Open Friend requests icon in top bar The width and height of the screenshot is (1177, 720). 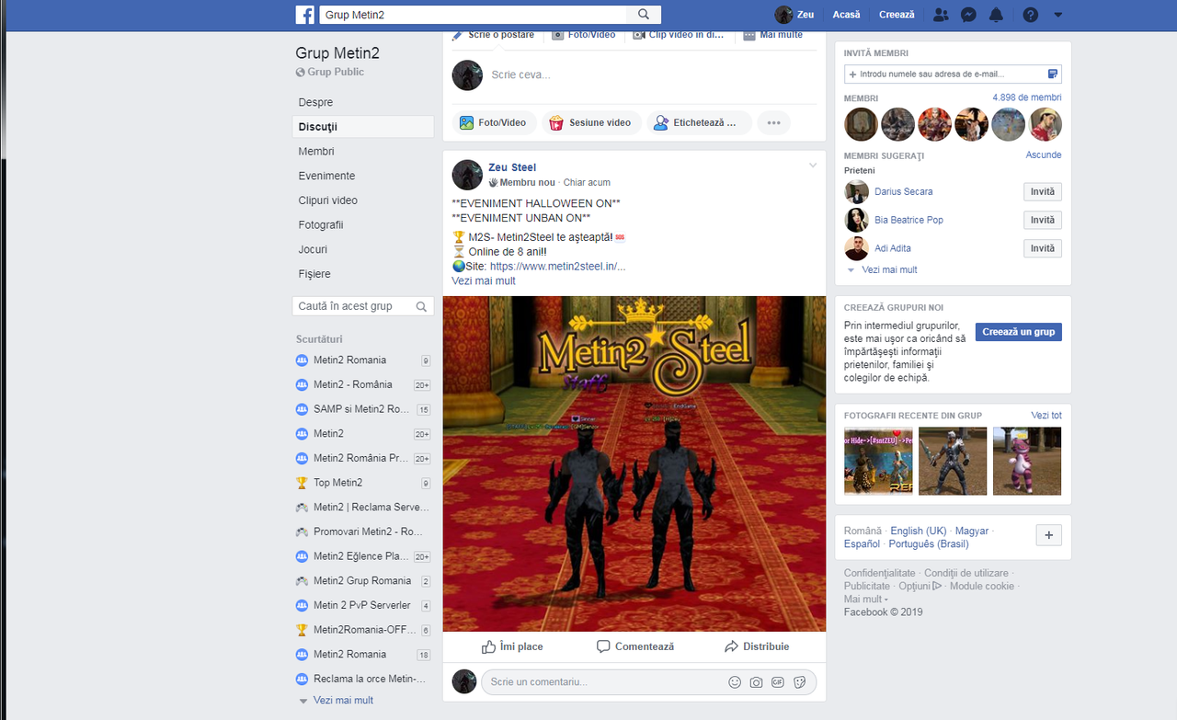pyautogui.click(x=941, y=15)
